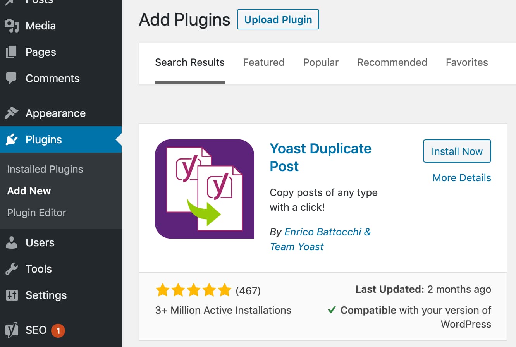516x347 pixels.
Task: Open More Details for the plugin
Action: [462, 178]
